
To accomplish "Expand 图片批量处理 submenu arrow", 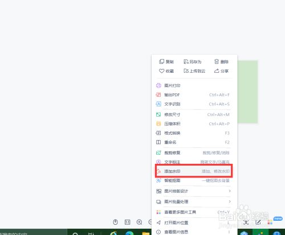I will tap(230, 201).
